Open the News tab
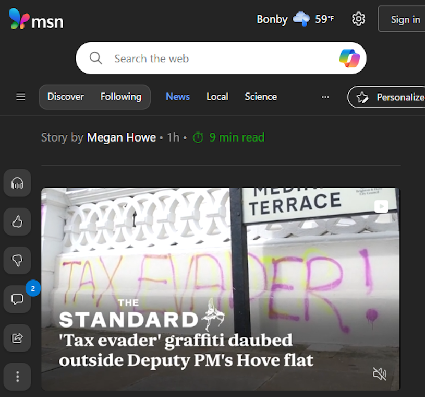 pos(178,97)
